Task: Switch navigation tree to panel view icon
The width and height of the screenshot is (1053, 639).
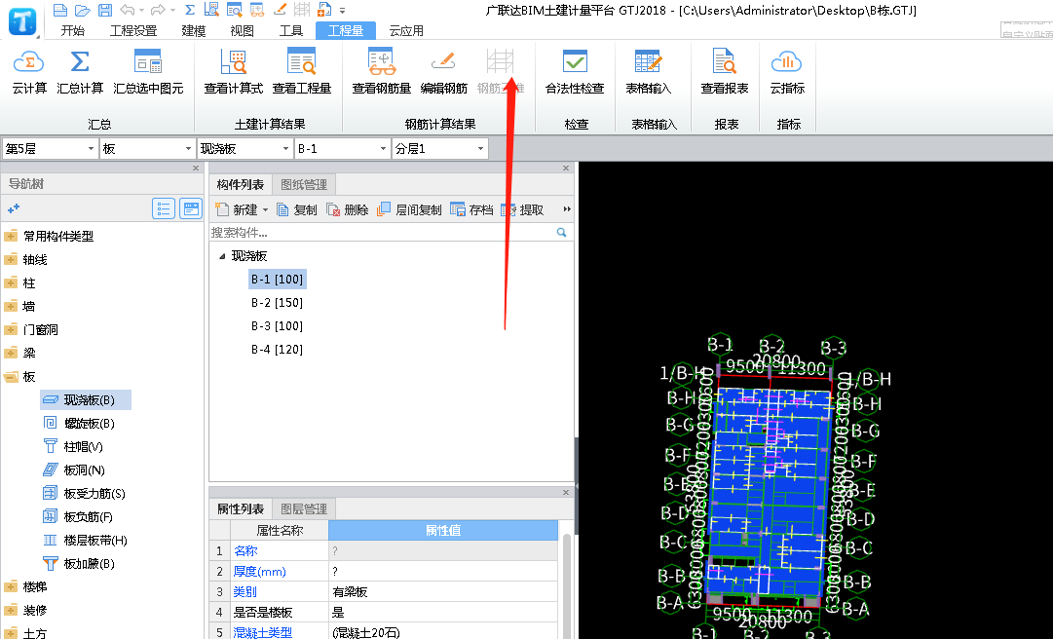Action: tap(191, 208)
